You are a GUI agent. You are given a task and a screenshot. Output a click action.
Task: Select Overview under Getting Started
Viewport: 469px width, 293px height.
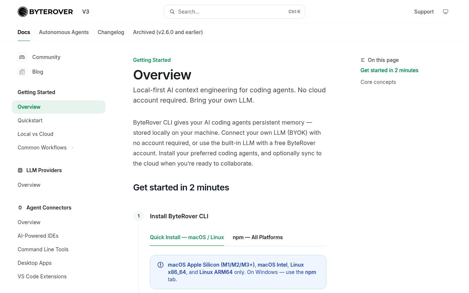59,107
